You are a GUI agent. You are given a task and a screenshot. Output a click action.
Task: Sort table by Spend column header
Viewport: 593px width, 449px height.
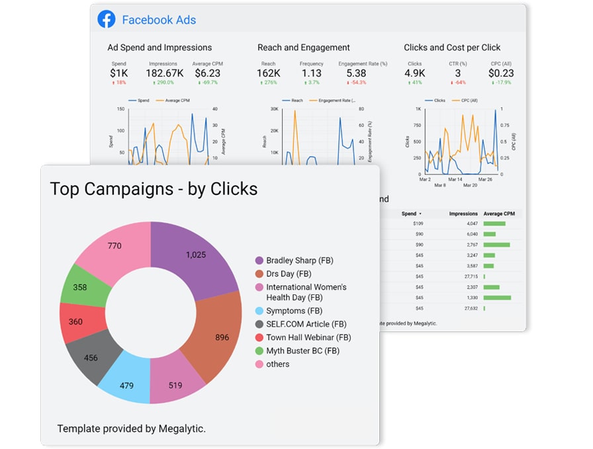(x=411, y=214)
